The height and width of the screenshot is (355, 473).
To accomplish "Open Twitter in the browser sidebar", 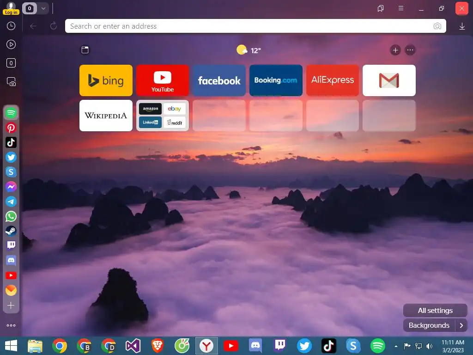I will (11, 157).
